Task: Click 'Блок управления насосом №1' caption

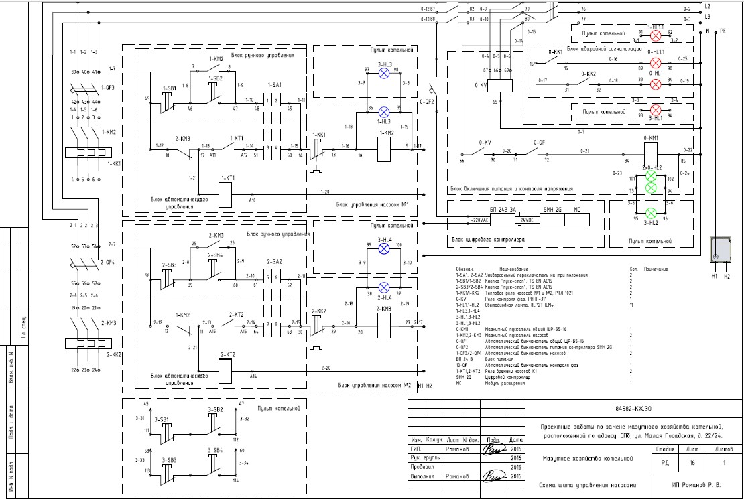Action: (373, 204)
